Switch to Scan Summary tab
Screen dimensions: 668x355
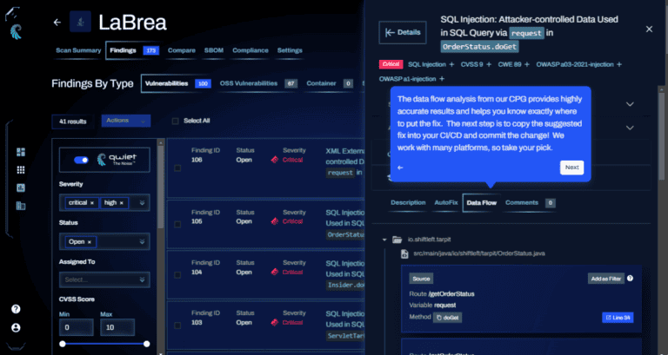tap(78, 50)
